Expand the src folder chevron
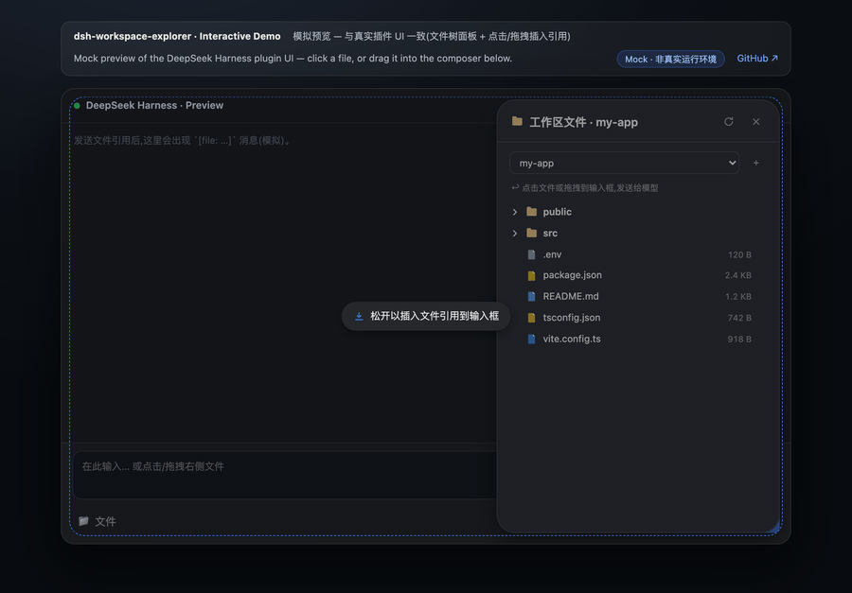Image resolution: width=852 pixels, height=593 pixels. coord(515,233)
